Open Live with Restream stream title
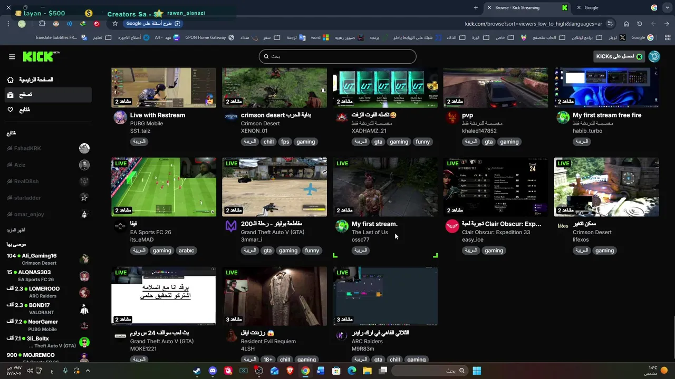 (158, 115)
